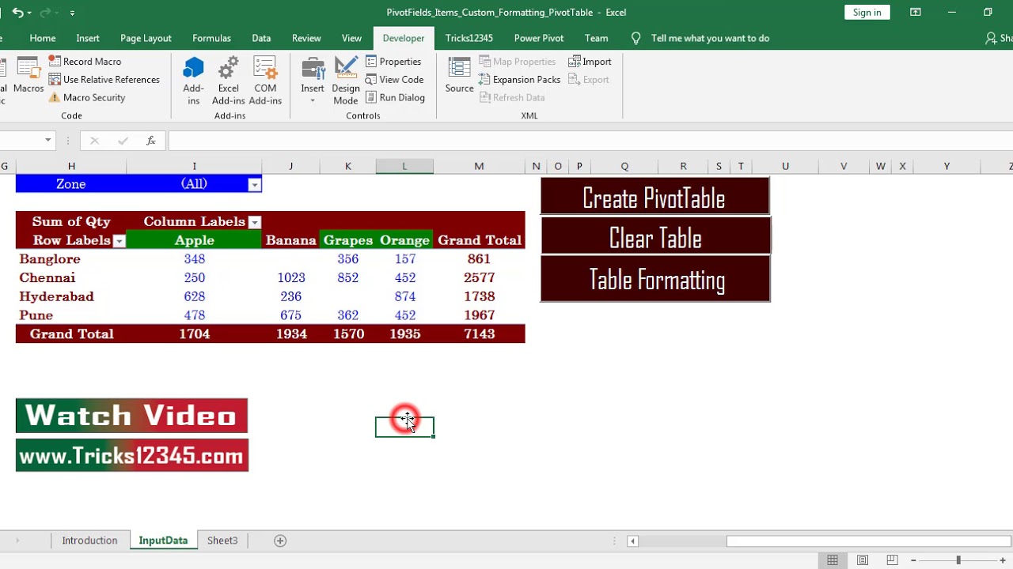Open control Properties
This screenshot has width=1013, height=569.
point(393,61)
